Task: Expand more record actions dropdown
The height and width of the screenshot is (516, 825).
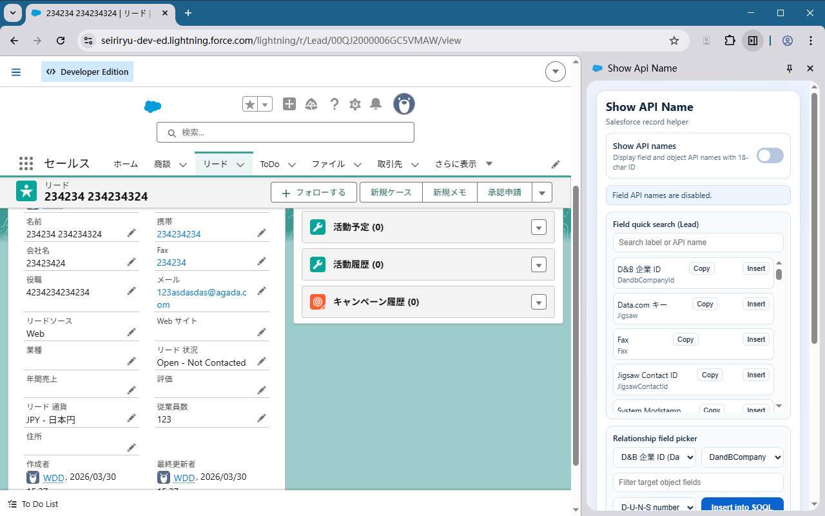Action: [x=542, y=192]
